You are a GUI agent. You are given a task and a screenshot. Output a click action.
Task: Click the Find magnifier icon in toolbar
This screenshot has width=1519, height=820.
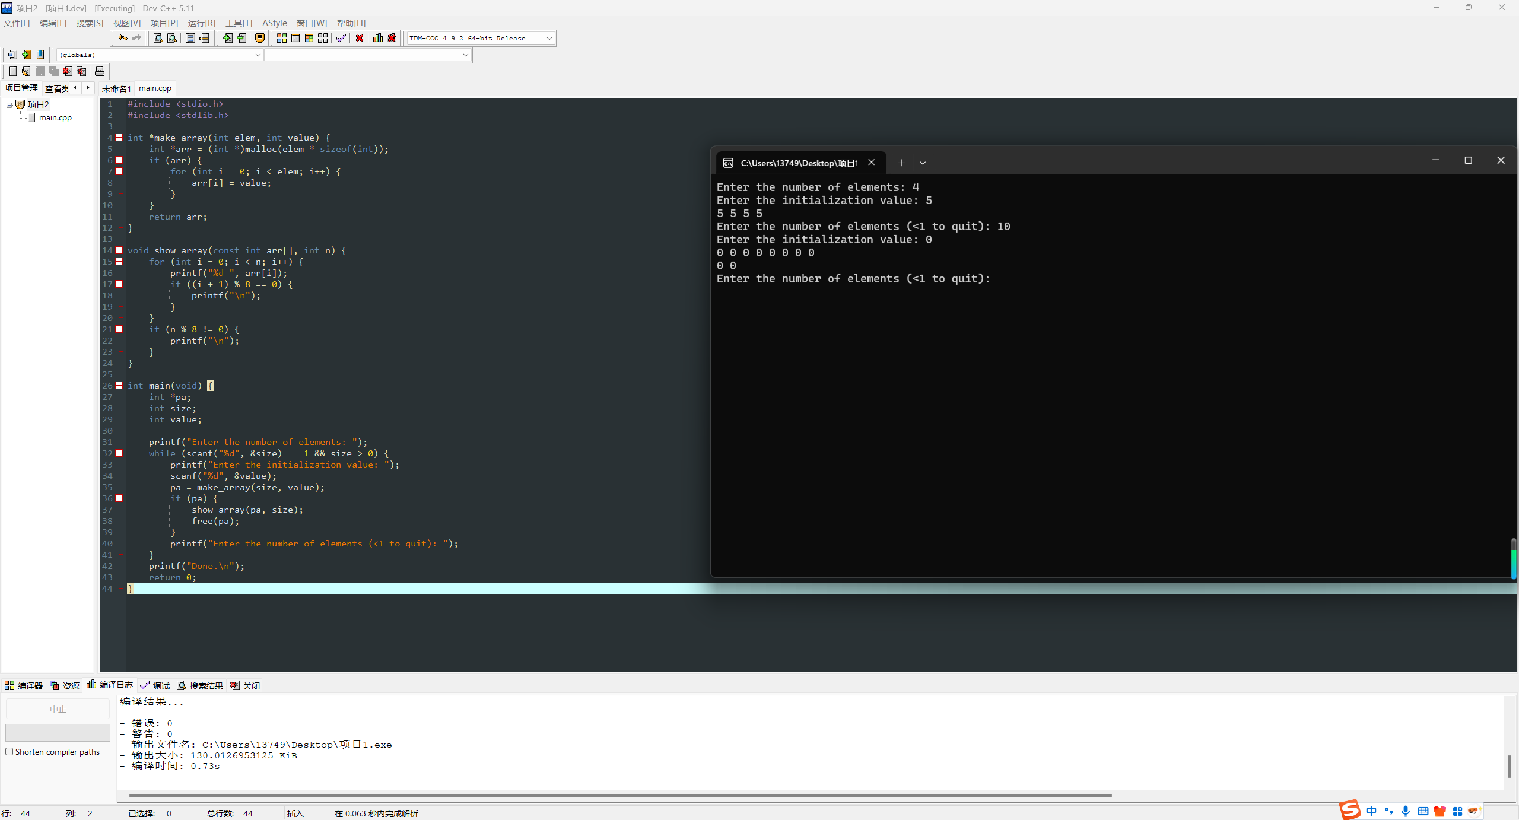pyautogui.click(x=158, y=38)
